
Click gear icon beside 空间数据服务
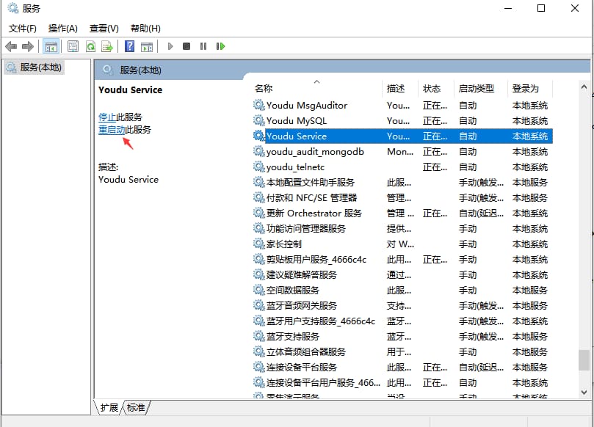tap(258, 290)
